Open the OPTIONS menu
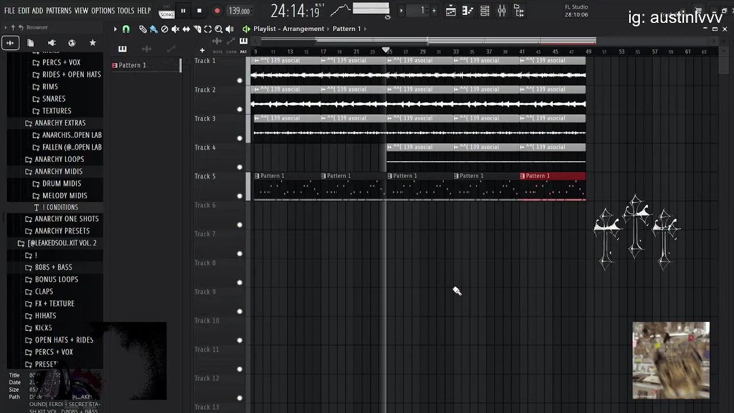The image size is (734, 413). coord(103,10)
